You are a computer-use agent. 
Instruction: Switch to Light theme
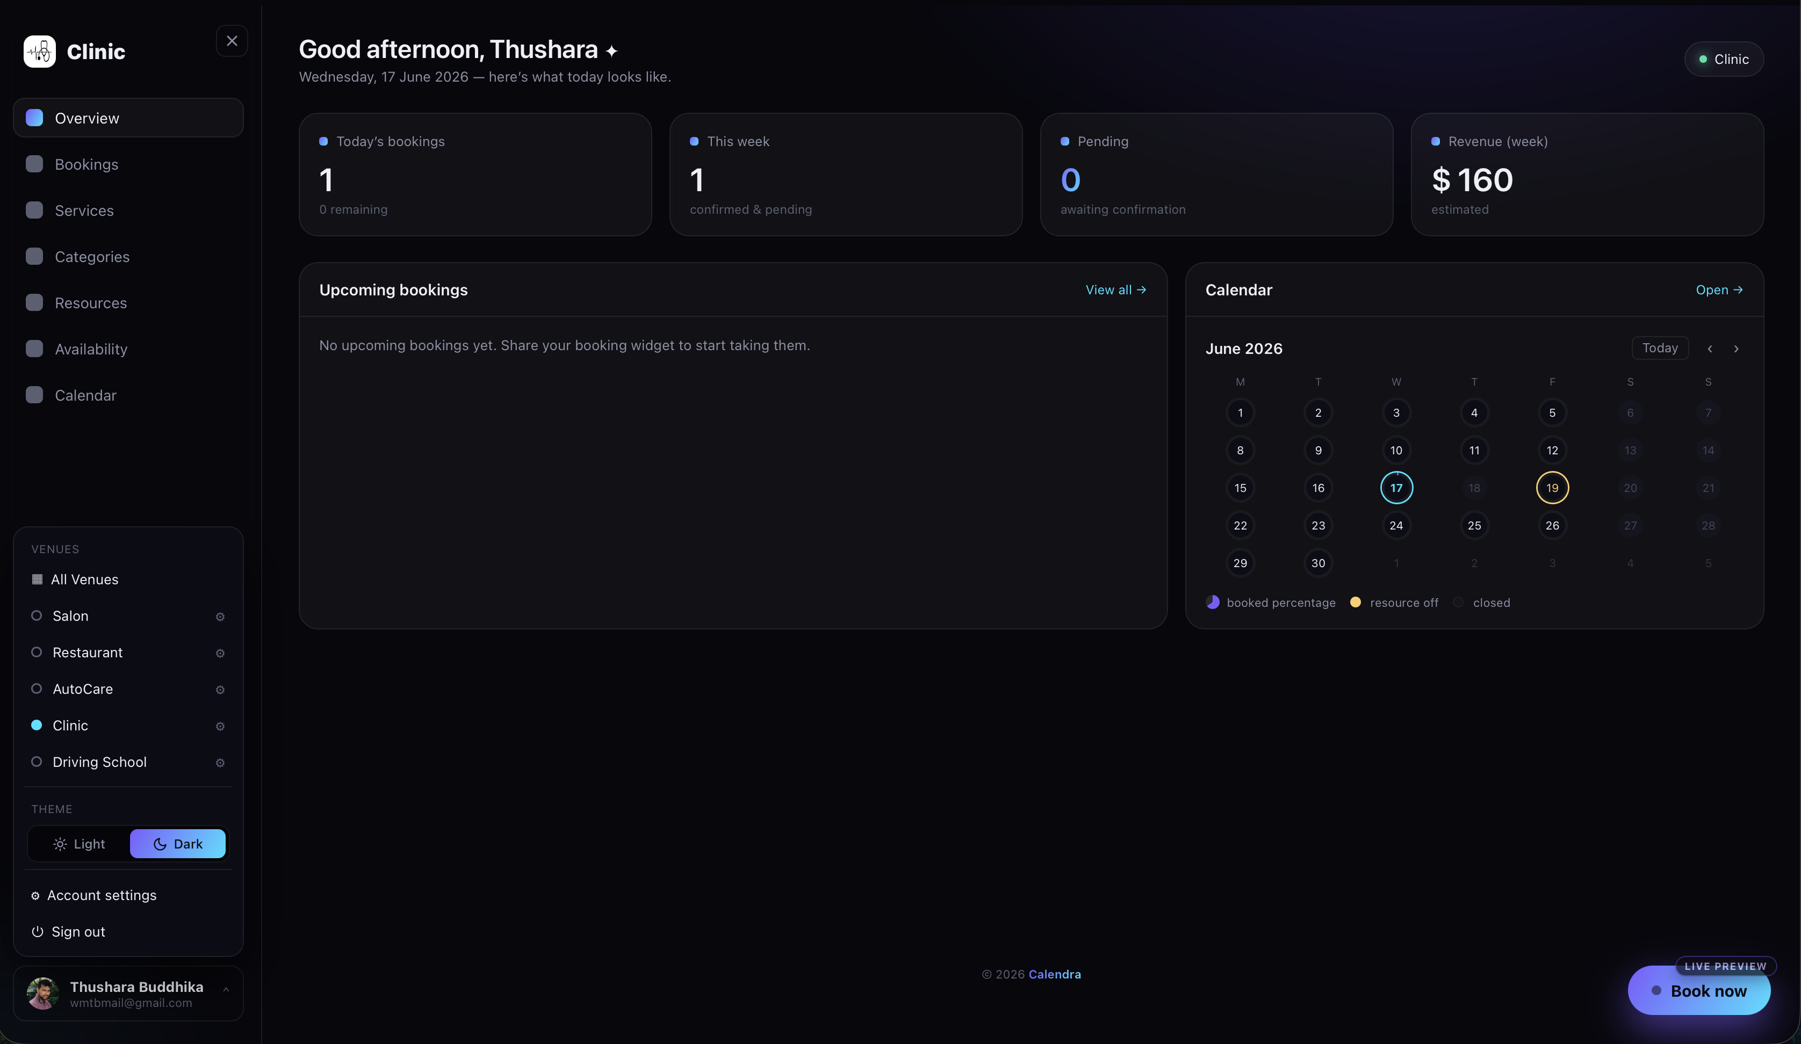pos(80,844)
